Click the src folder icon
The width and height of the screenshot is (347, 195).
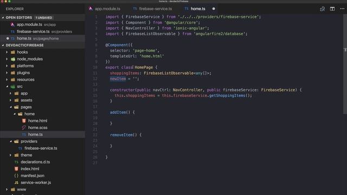pyautogui.click(x=13, y=87)
